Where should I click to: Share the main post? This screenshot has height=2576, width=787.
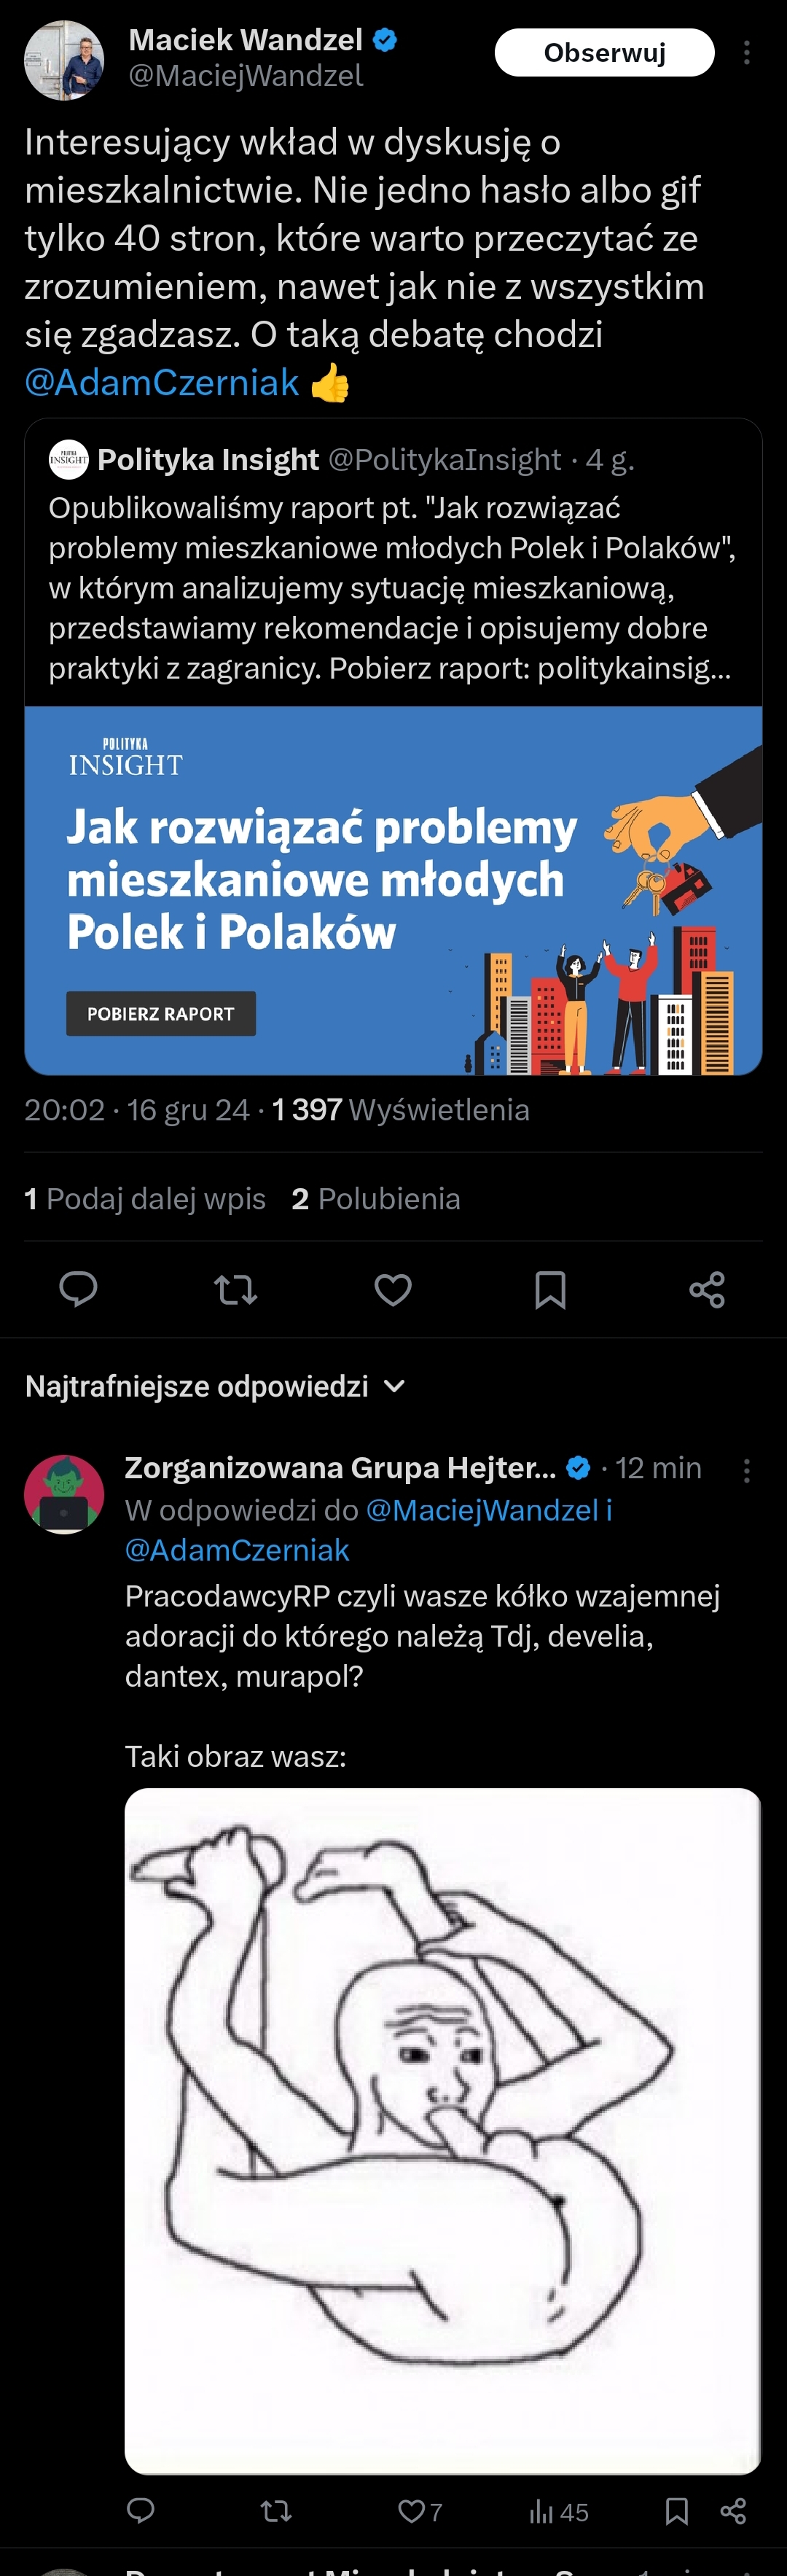(x=707, y=1289)
